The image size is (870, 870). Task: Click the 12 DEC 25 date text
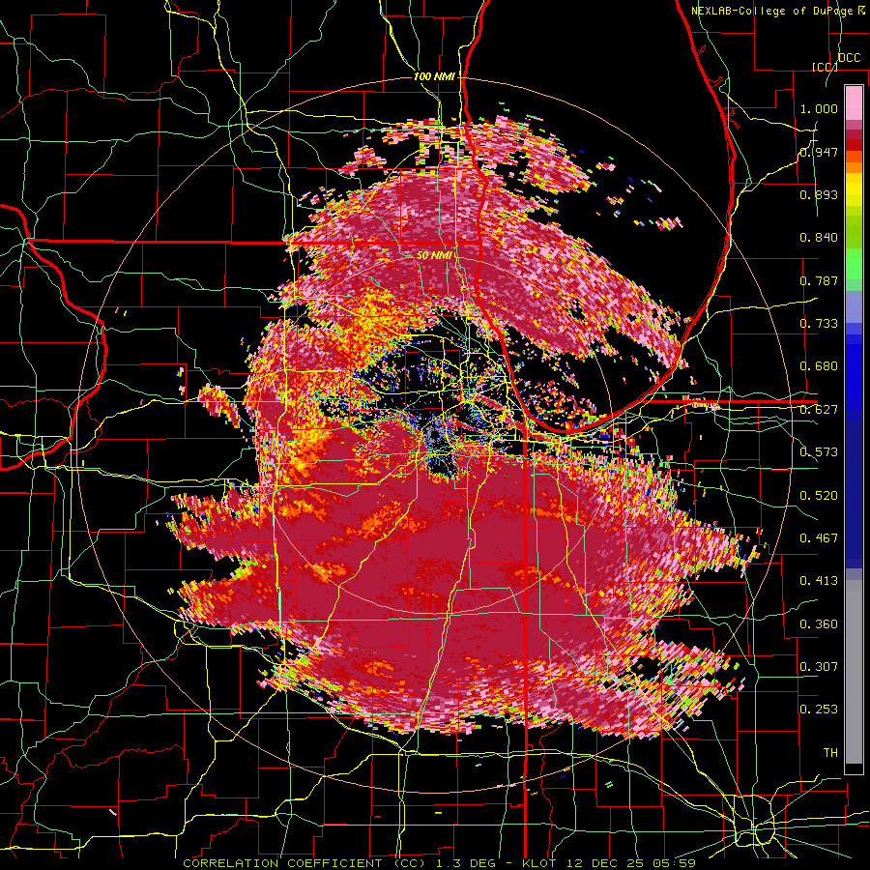(606, 863)
